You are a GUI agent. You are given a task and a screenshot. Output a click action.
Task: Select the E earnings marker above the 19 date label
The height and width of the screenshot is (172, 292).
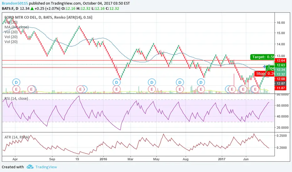[81, 89]
